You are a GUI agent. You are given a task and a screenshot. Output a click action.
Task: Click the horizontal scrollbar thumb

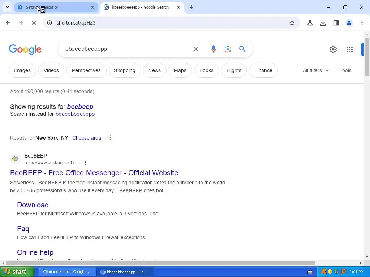click(x=161, y=263)
